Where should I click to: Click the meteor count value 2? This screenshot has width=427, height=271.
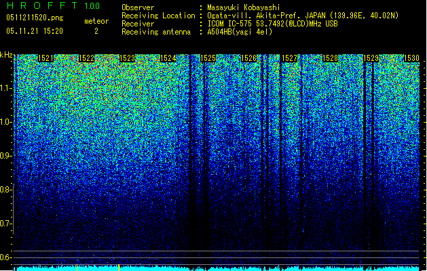[96, 31]
